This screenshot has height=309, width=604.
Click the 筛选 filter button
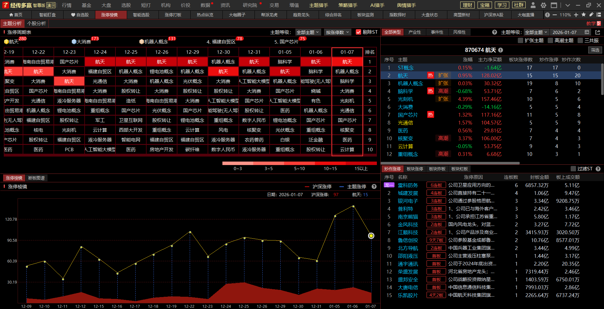(595, 50)
